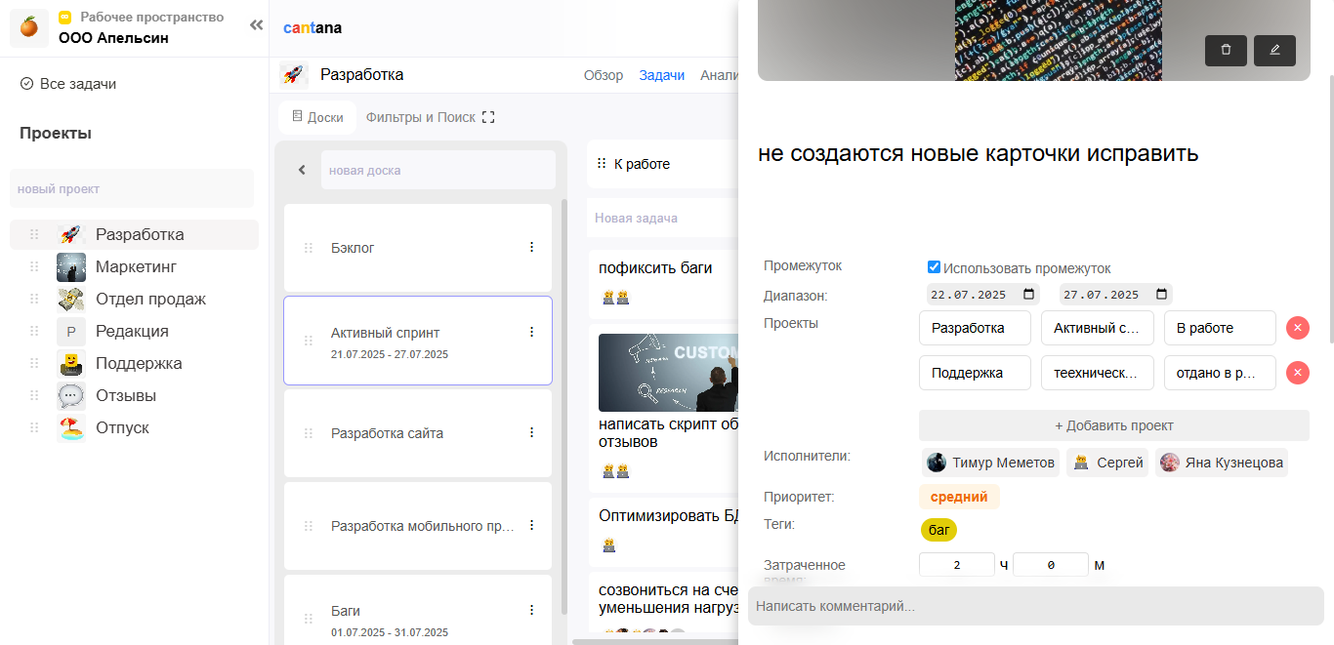Screen dimensions: 1334x645
Task: Click the rocket icon beside Разработка header
Action: [x=293, y=74]
